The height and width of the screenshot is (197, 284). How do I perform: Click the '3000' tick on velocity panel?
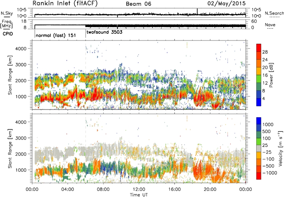click(21, 138)
